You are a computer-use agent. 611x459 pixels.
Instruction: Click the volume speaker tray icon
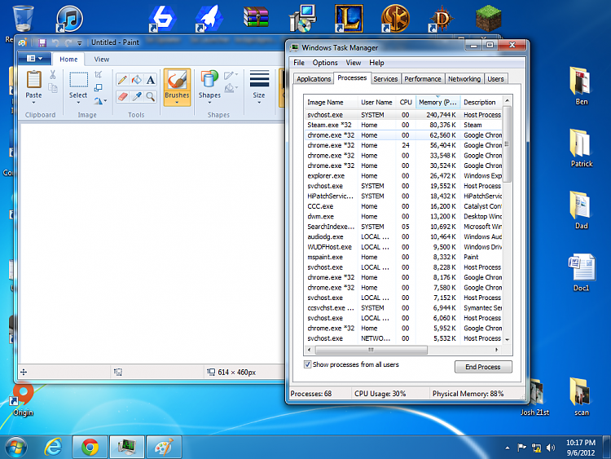click(x=550, y=448)
